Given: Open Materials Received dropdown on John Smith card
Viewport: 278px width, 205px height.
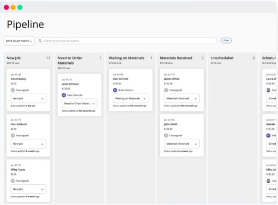Looking at the screenshot, I should 182,144.
